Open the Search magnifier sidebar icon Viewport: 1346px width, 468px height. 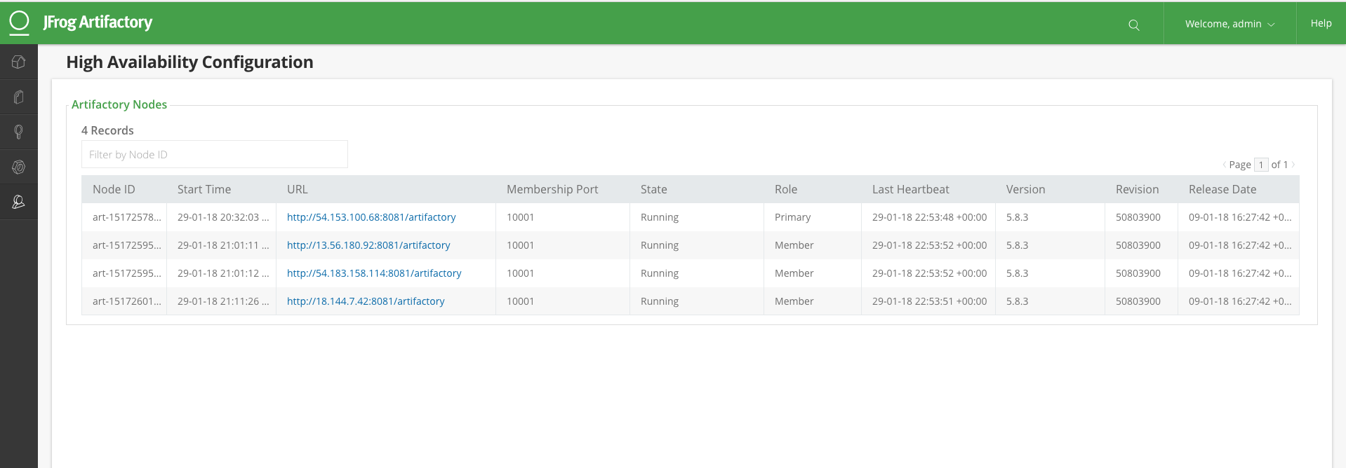pyautogui.click(x=19, y=132)
